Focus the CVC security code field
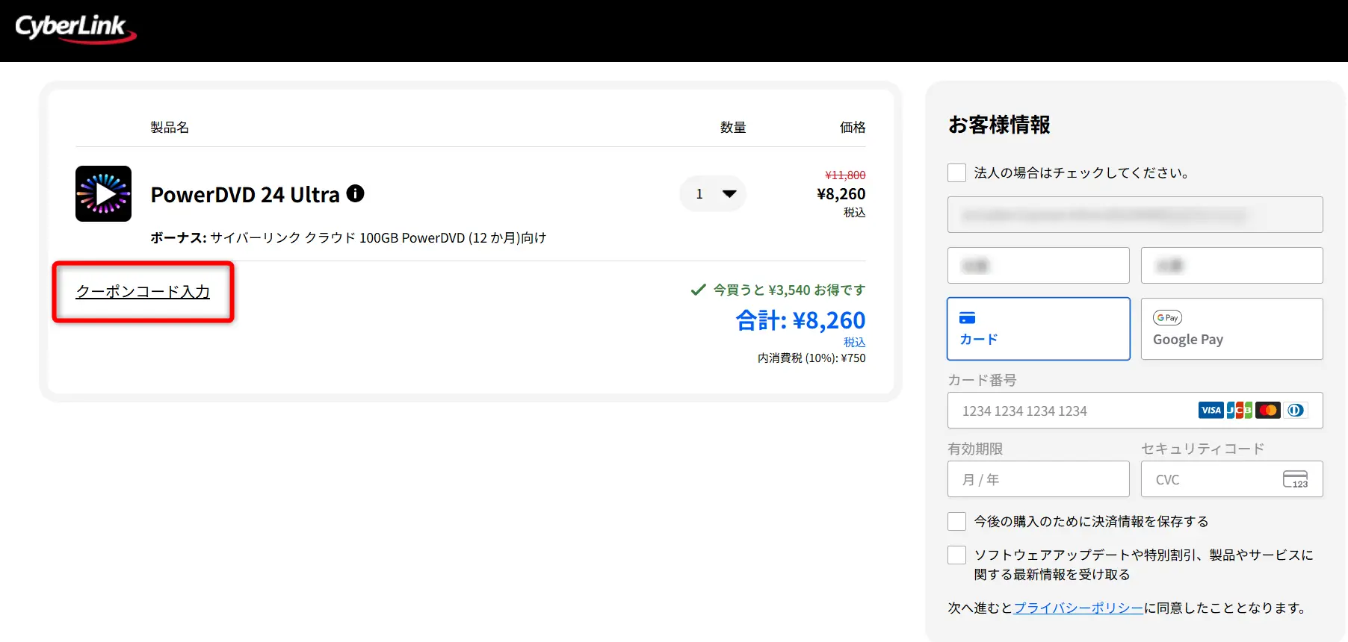This screenshot has height=642, width=1348. point(1232,479)
